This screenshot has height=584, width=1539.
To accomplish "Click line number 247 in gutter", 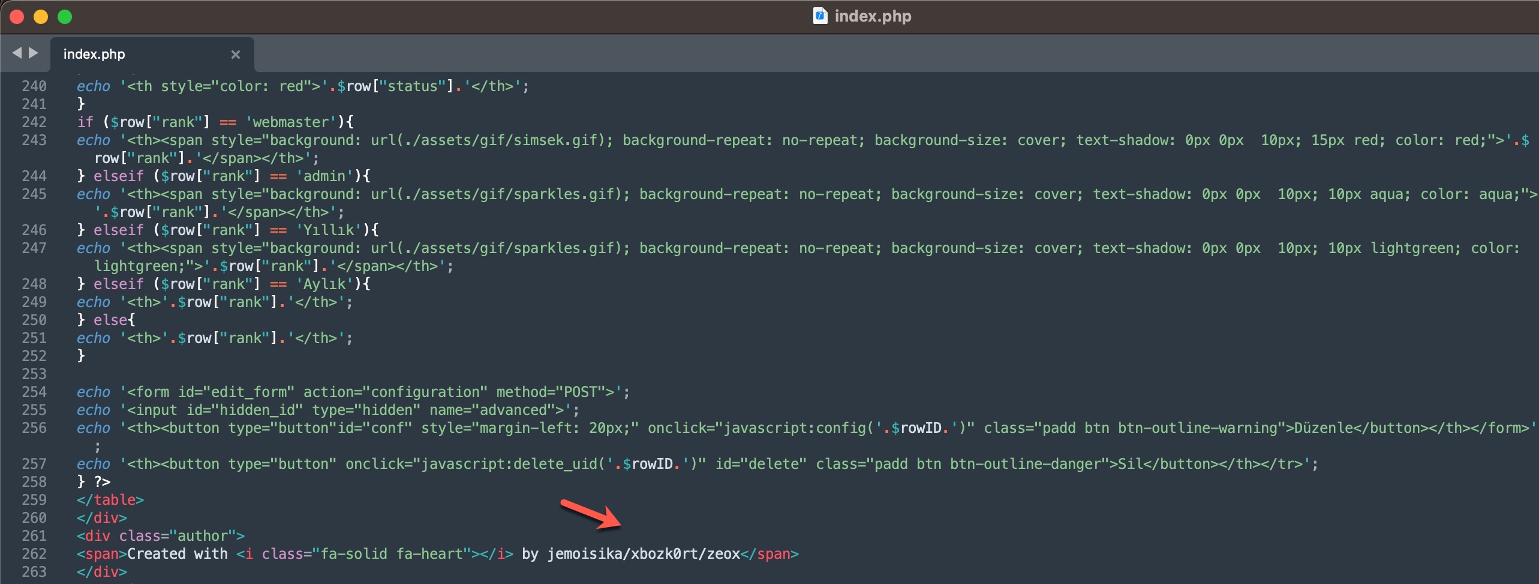I will pos(34,248).
